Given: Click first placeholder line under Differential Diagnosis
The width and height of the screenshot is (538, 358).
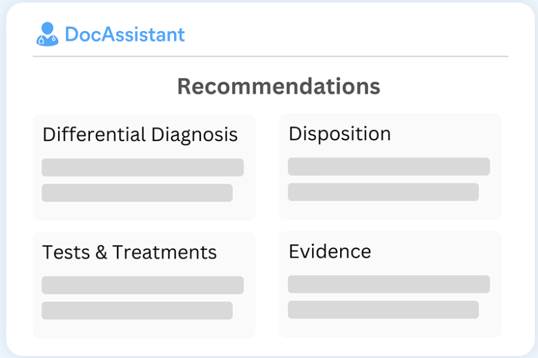Looking at the screenshot, I should [142, 168].
